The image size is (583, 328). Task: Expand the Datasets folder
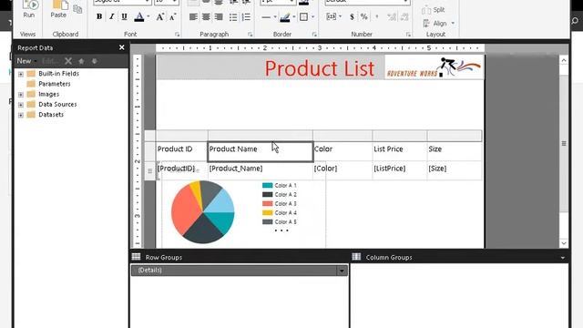pos(21,115)
